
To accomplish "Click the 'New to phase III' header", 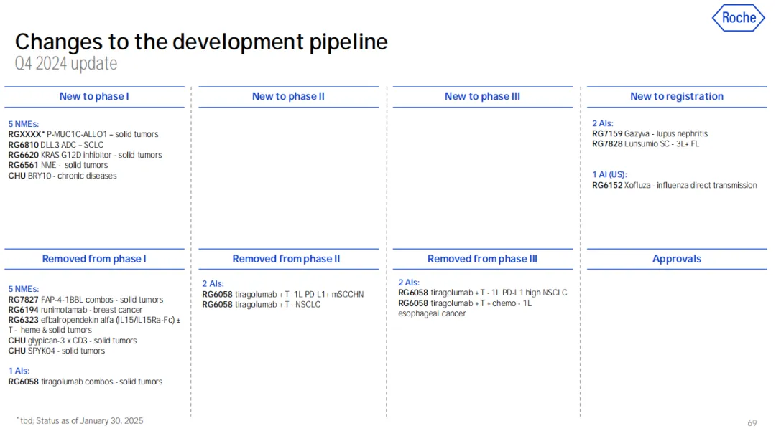I will coord(482,97).
